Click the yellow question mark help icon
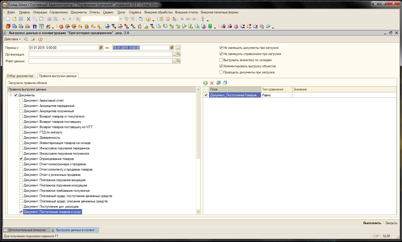Viewport: 402px width, 242px height. pyautogui.click(x=40, y=39)
